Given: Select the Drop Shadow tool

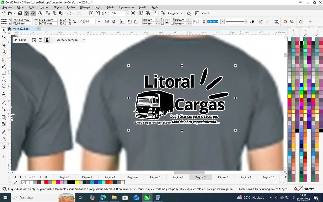Looking at the screenshot, I should pyautogui.click(x=4, y=117).
